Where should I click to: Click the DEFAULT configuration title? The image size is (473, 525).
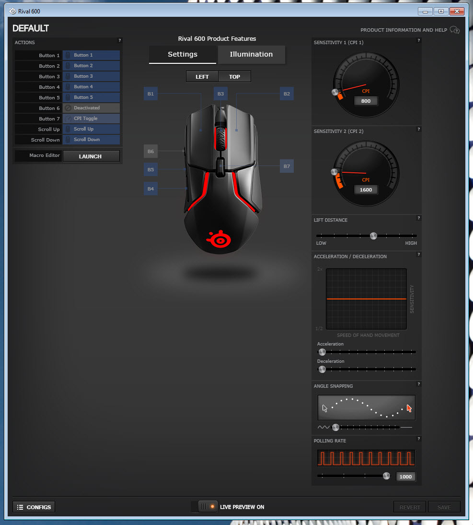tap(31, 28)
